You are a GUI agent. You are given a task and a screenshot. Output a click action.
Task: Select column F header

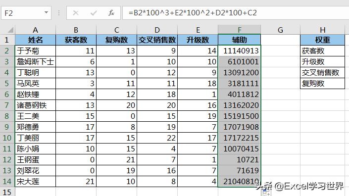click(239, 30)
